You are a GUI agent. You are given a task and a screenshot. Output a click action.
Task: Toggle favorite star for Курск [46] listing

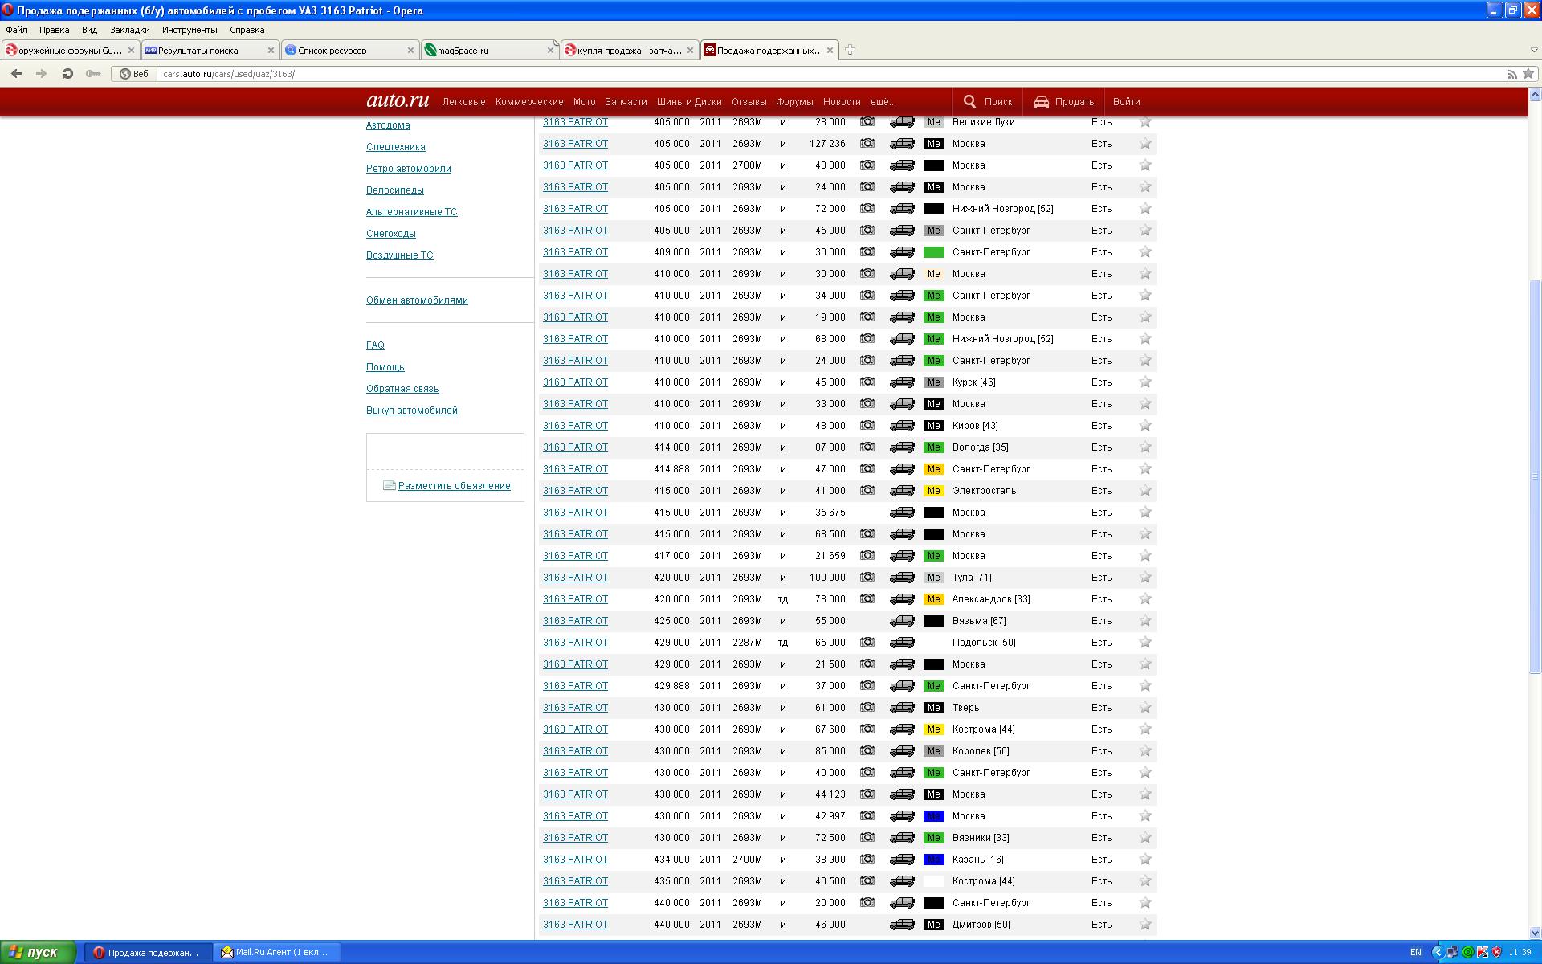pos(1145,382)
